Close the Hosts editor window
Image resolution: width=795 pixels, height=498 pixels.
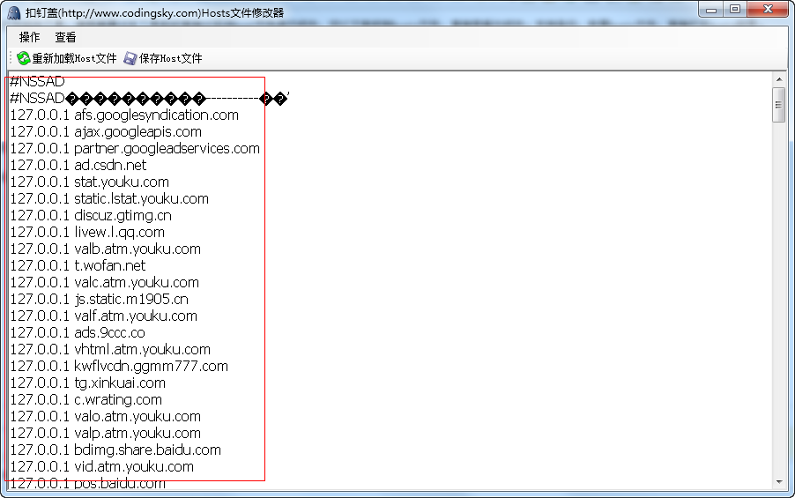[768, 10]
